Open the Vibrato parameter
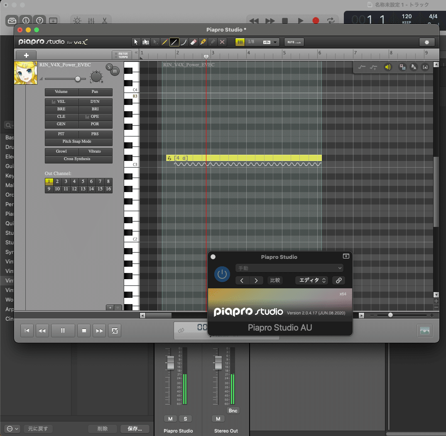The image size is (446, 436). click(95, 151)
